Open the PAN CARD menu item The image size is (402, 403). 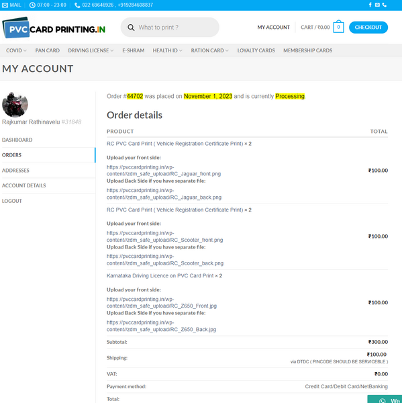click(48, 50)
